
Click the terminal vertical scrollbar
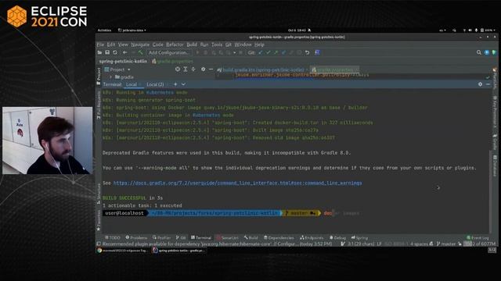(491, 191)
